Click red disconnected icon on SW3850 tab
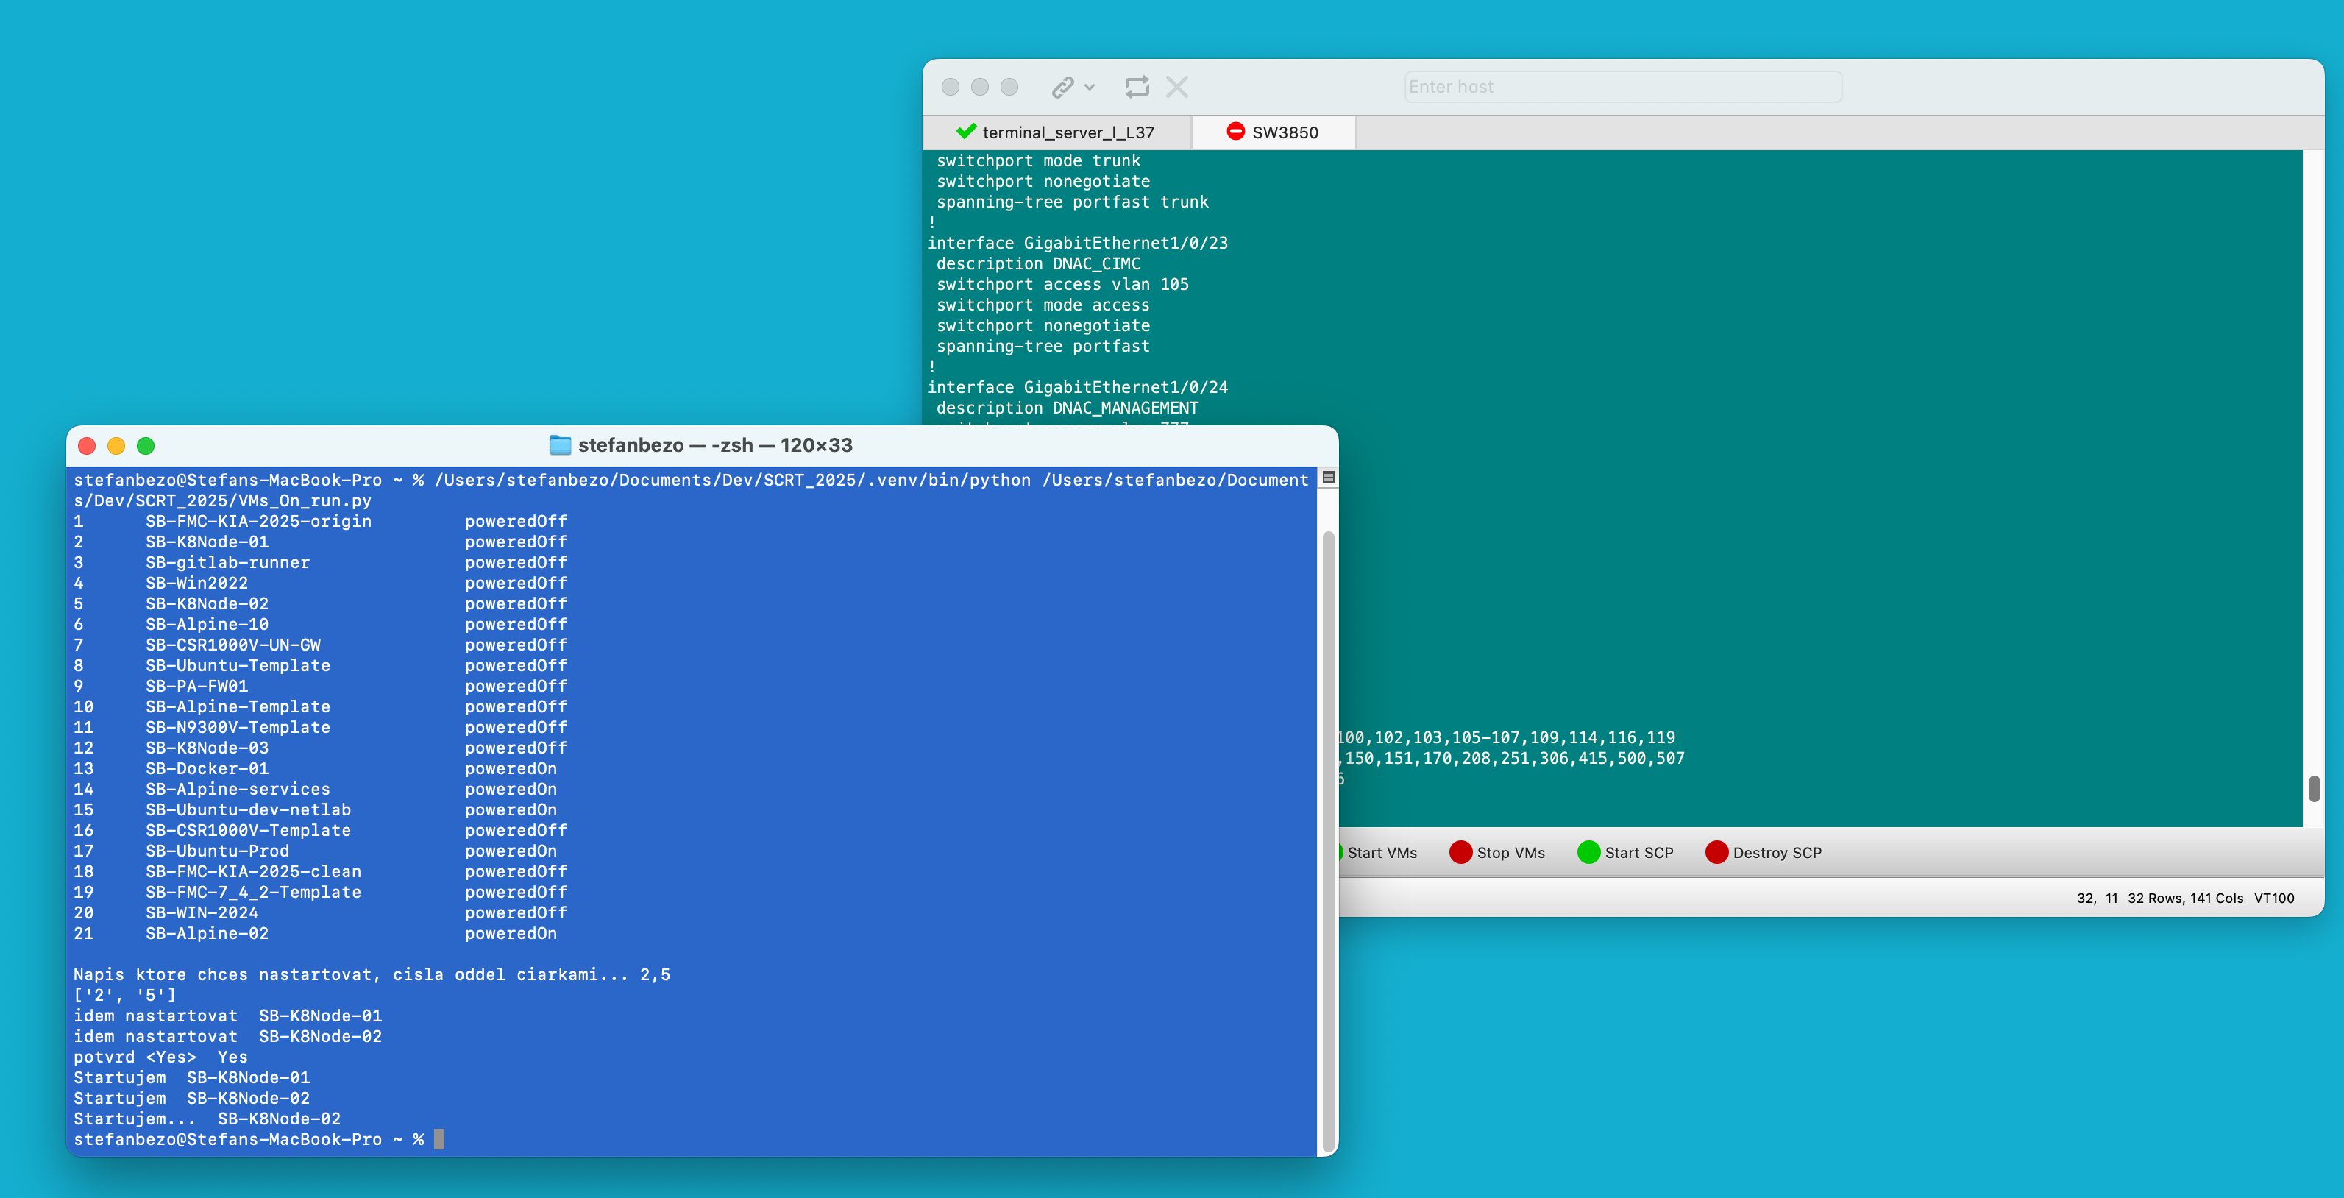The width and height of the screenshot is (2344, 1198). (1235, 131)
